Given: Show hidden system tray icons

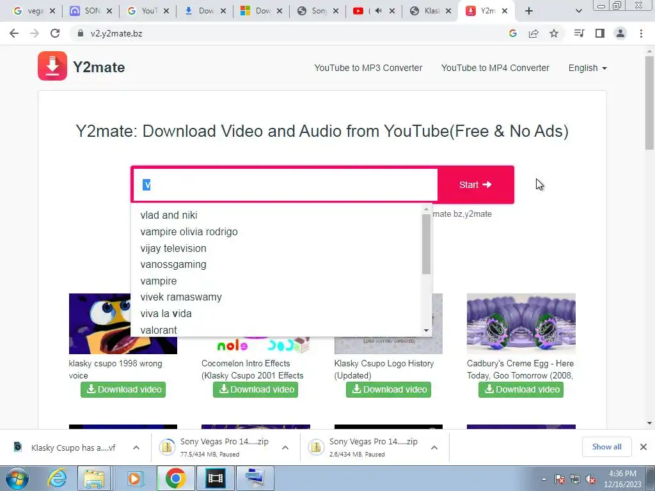Looking at the screenshot, I should tap(544, 479).
